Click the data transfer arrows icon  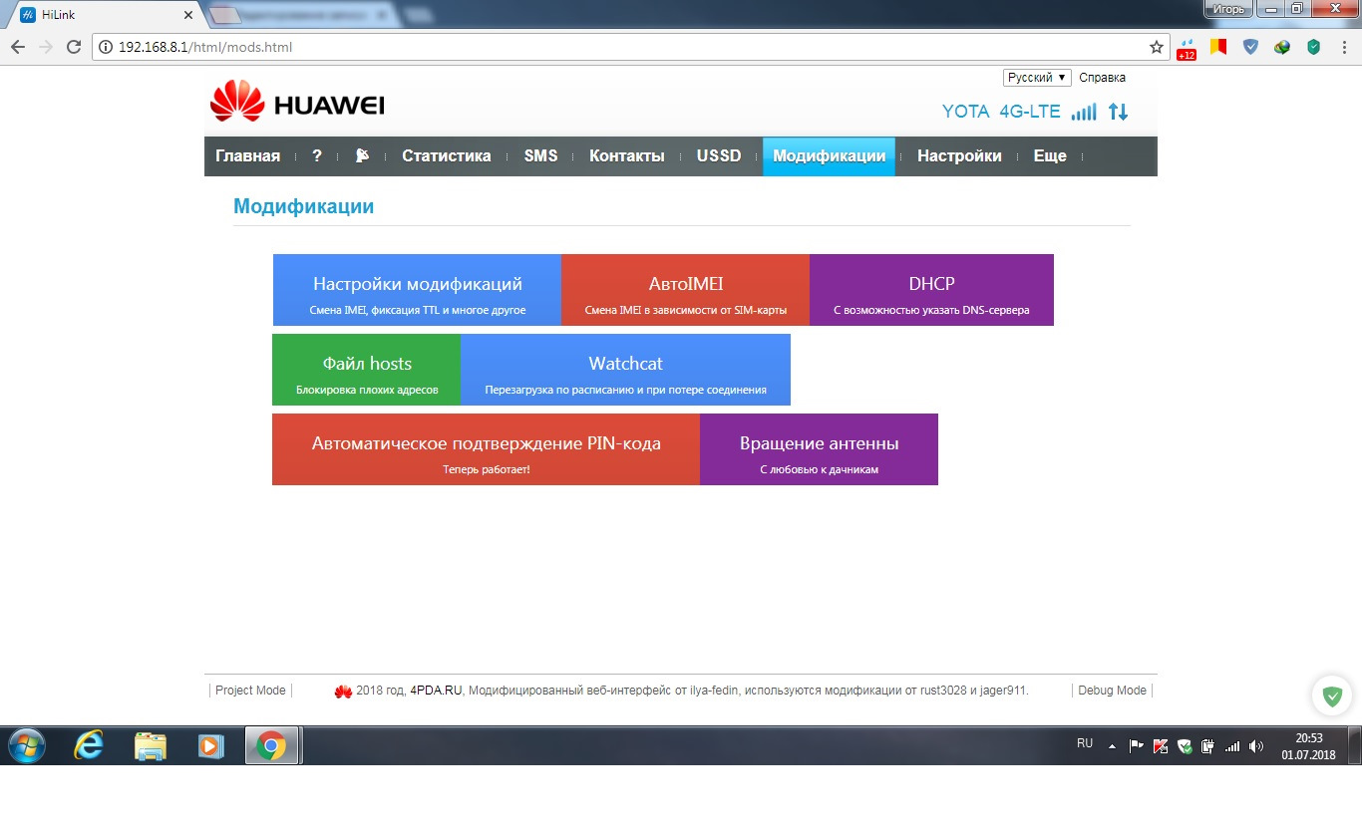click(x=1119, y=112)
